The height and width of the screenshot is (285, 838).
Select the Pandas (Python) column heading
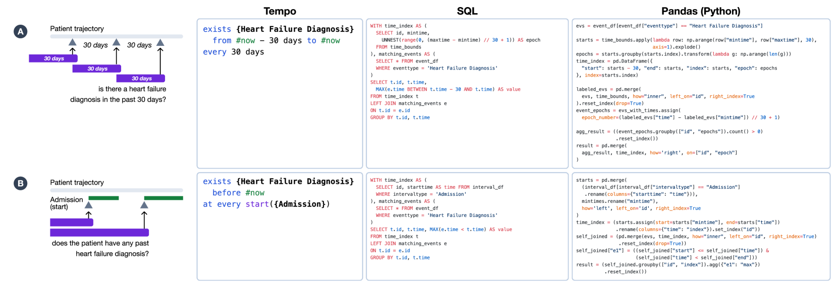coord(701,11)
